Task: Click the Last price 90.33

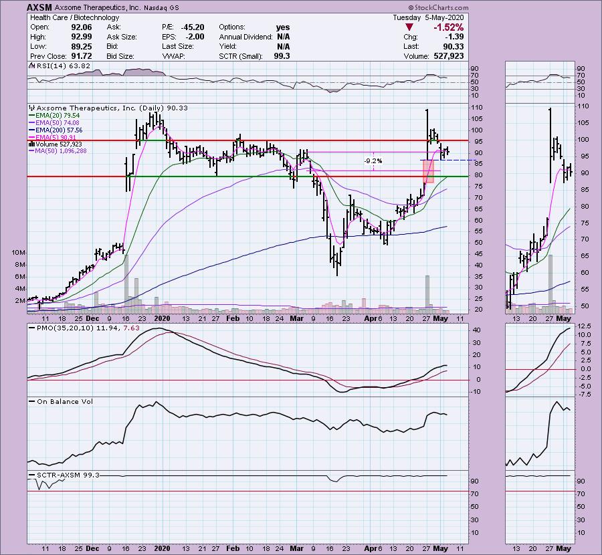Action: (453, 46)
